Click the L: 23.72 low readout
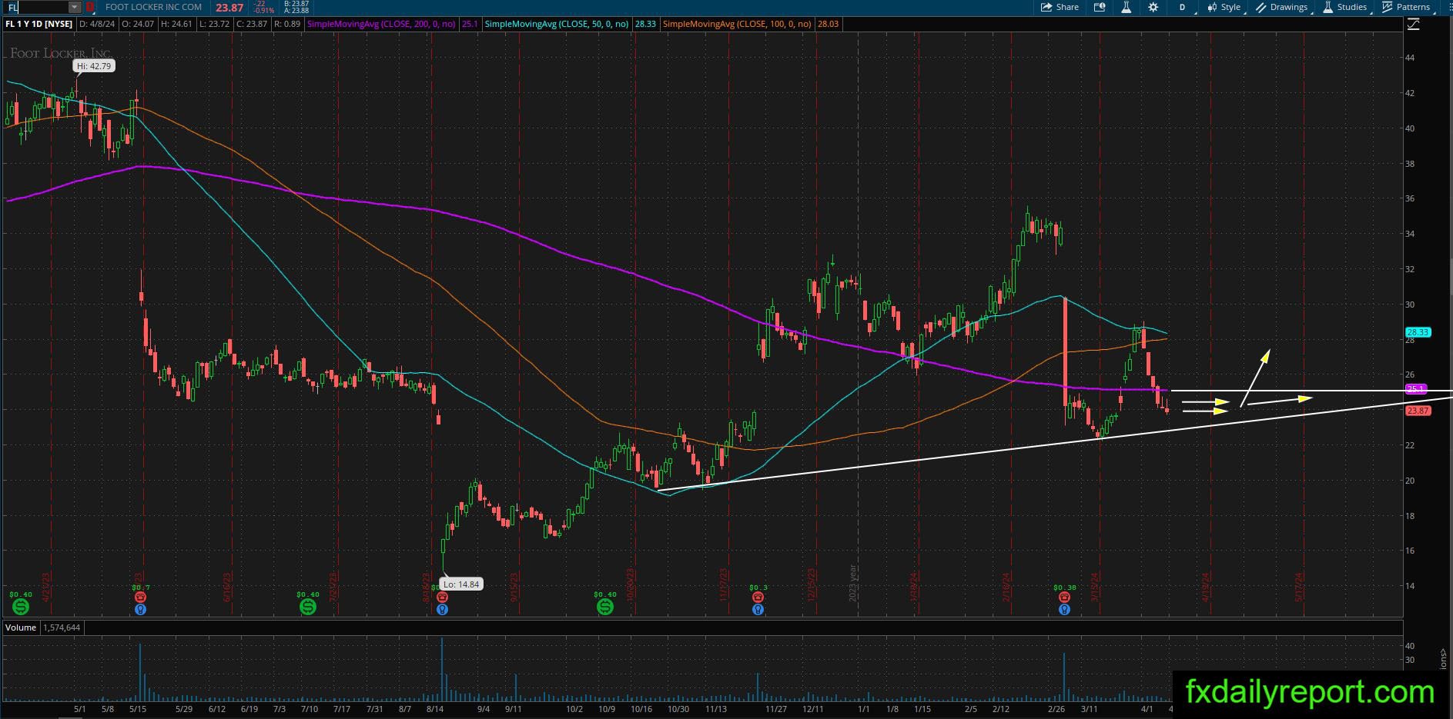Viewport: 1453px width, 719px height. (214, 24)
